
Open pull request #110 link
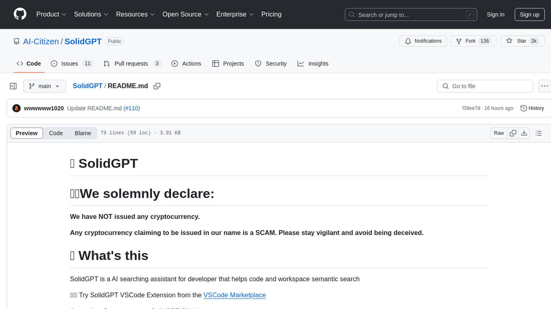click(x=132, y=108)
